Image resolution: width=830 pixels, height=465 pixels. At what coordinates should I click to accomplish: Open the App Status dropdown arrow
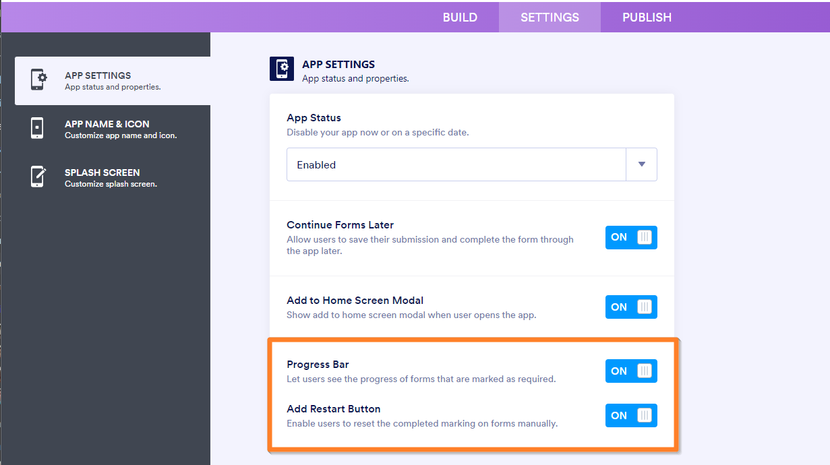click(x=641, y=164)
